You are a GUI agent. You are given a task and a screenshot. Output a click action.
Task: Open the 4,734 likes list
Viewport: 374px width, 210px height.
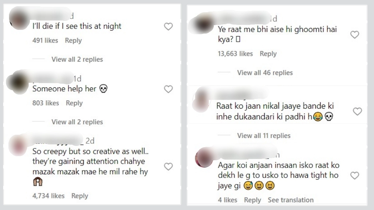pos(48,196)
